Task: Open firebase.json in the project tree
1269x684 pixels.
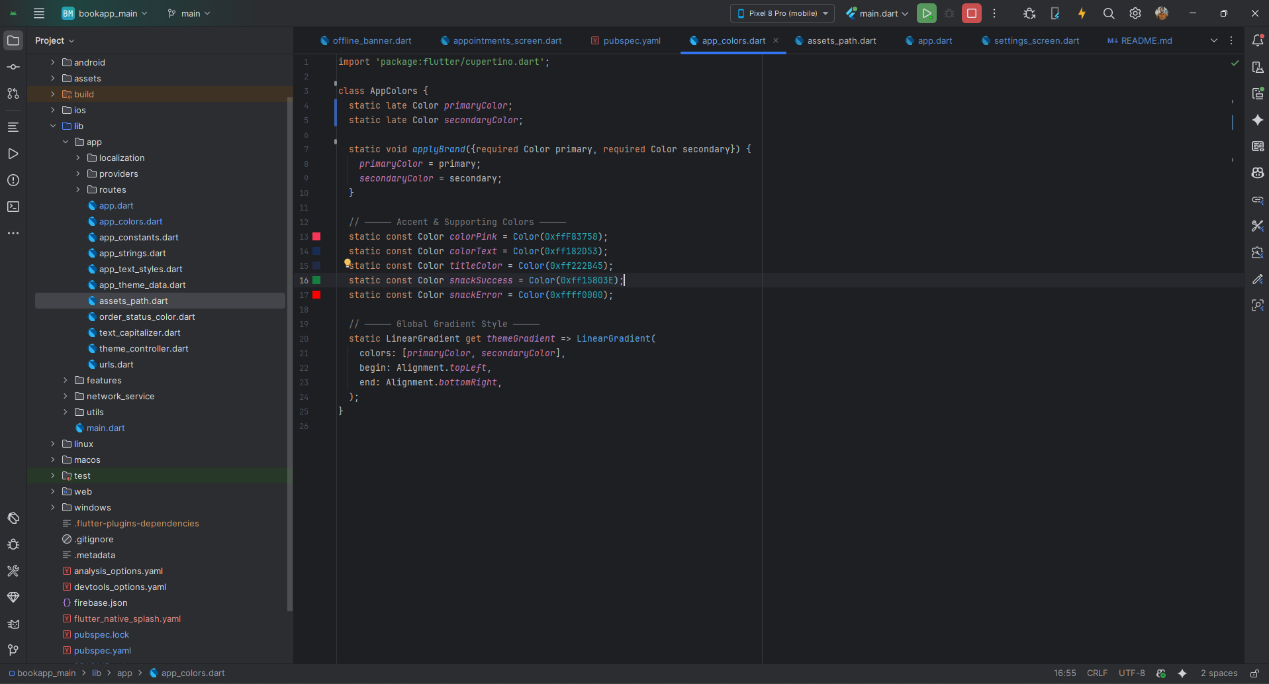Action: click(101, 603)
